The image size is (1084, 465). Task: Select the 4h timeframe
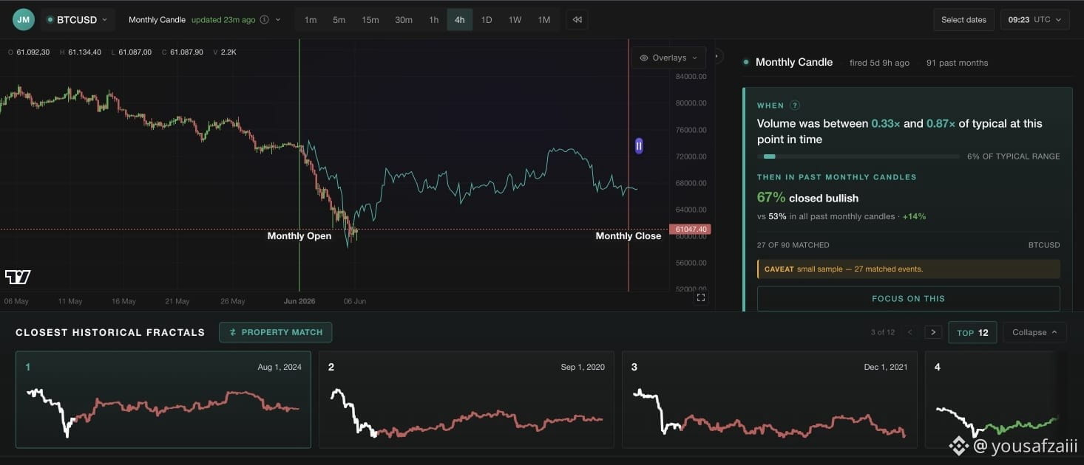pyautogui.click(x=460, y=20)
